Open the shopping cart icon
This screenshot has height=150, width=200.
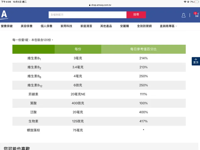196,15
